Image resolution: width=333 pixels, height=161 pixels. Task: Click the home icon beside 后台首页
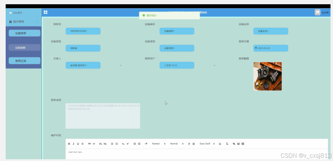coord(10,13)
